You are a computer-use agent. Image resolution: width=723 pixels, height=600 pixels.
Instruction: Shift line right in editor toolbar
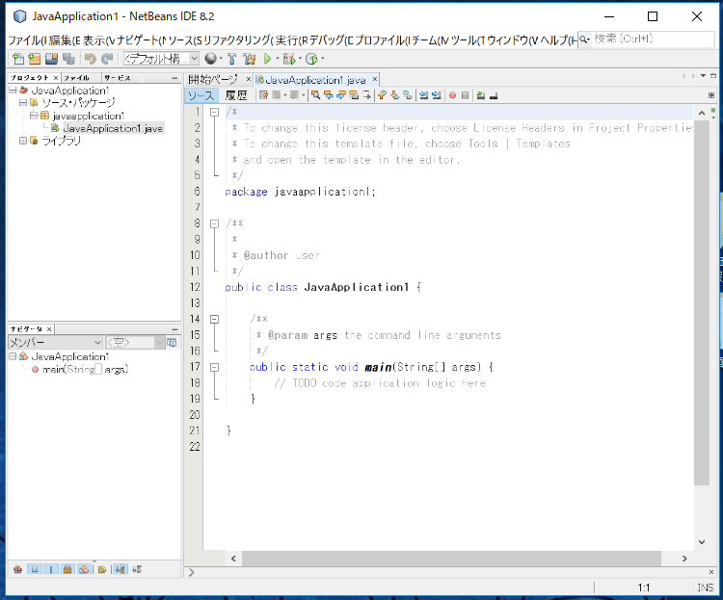click(x=436, y=95)
